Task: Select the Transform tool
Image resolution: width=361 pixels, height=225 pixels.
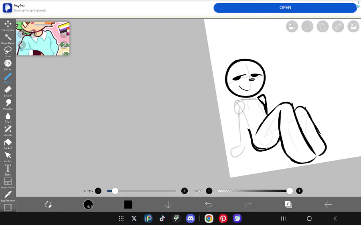Action: pos(8,26)
